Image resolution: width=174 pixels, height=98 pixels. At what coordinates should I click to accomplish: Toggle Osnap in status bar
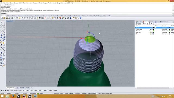pyautogui.click(x=71, y=94)
